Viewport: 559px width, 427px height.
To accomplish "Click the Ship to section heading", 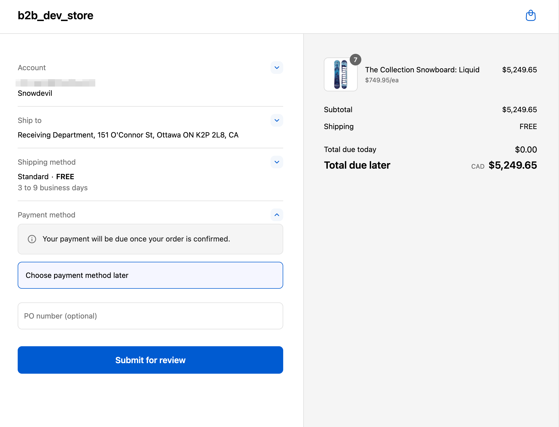I will tap(30, 120).
